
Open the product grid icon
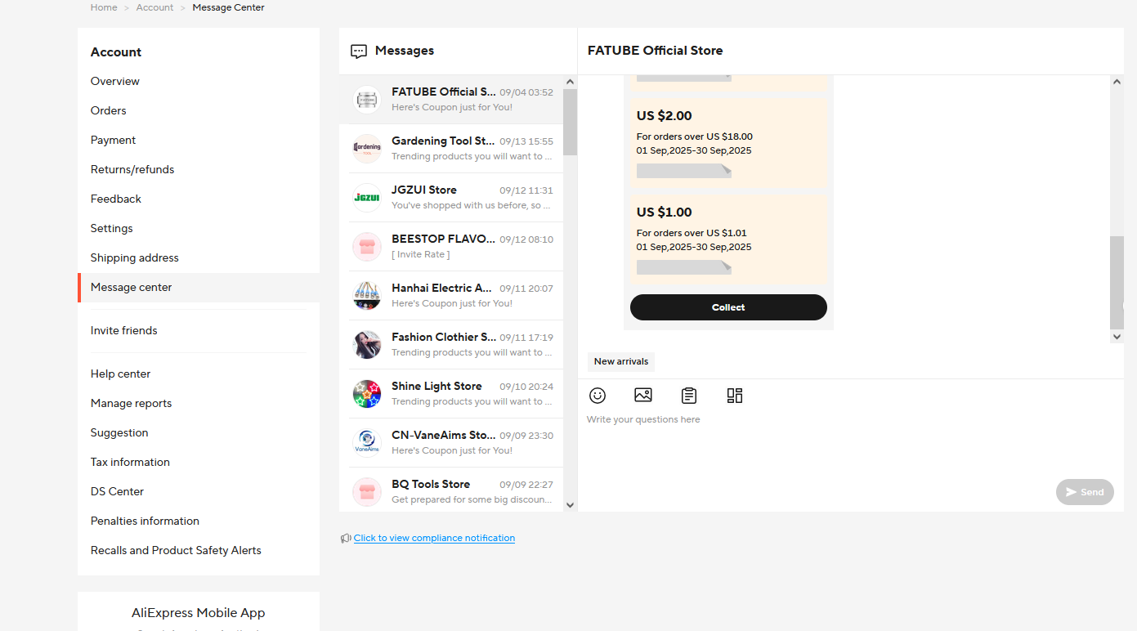(735, 396)
